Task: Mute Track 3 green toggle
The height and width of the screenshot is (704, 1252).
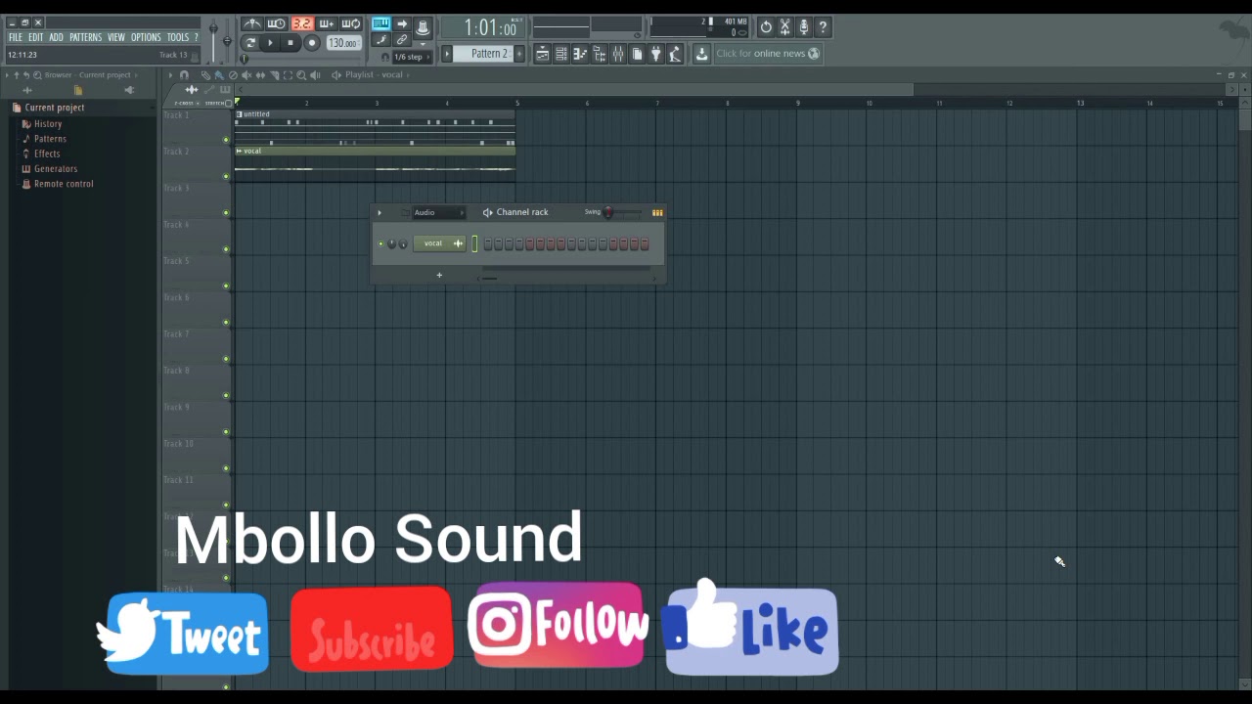Action: click(226, 213)
